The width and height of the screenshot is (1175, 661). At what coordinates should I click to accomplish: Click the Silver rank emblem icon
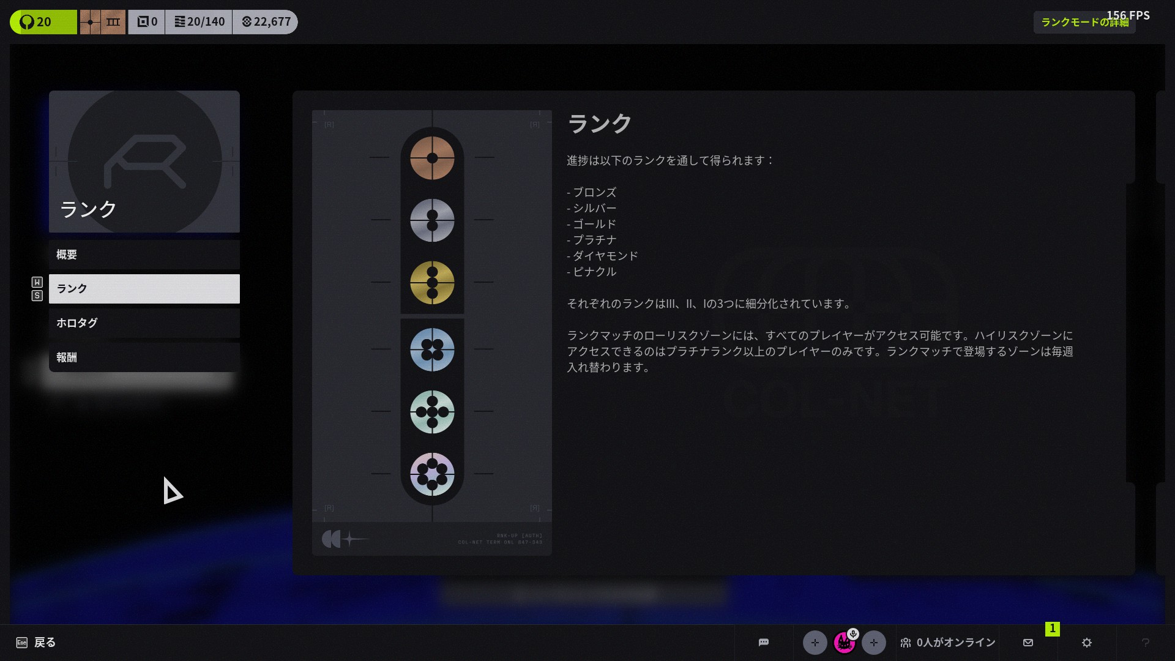point(432,220)
